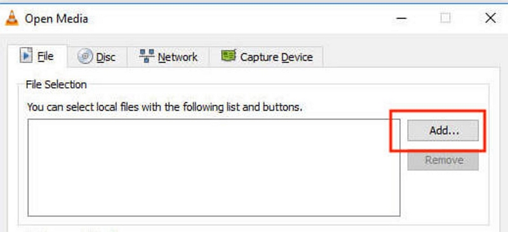The height and width of the screenshot is (232, 508).
Task: Click the Network tab's connected-computers icon
Action: (x=147, y=56)
